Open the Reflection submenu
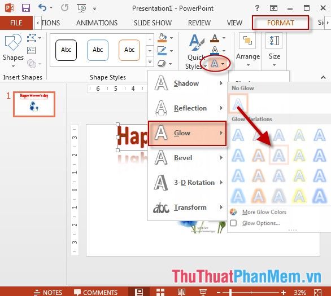 click(x=187, y=108)
